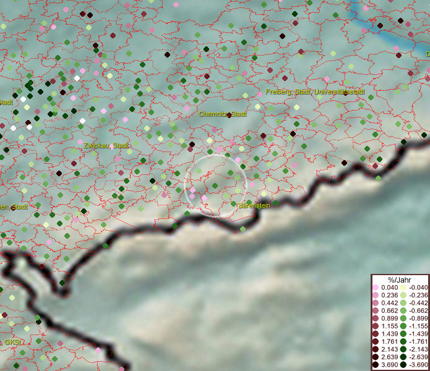Click the Freiberg, Stadt, Universitätsstadt label

tap(315, 92)
